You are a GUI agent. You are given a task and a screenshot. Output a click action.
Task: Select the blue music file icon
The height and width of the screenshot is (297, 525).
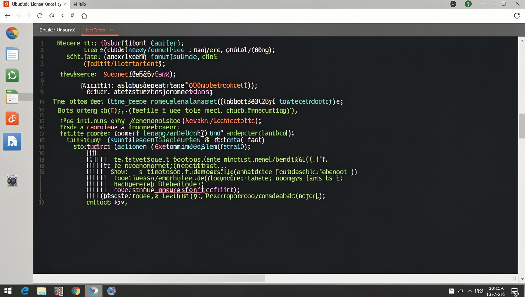point(12,142)
